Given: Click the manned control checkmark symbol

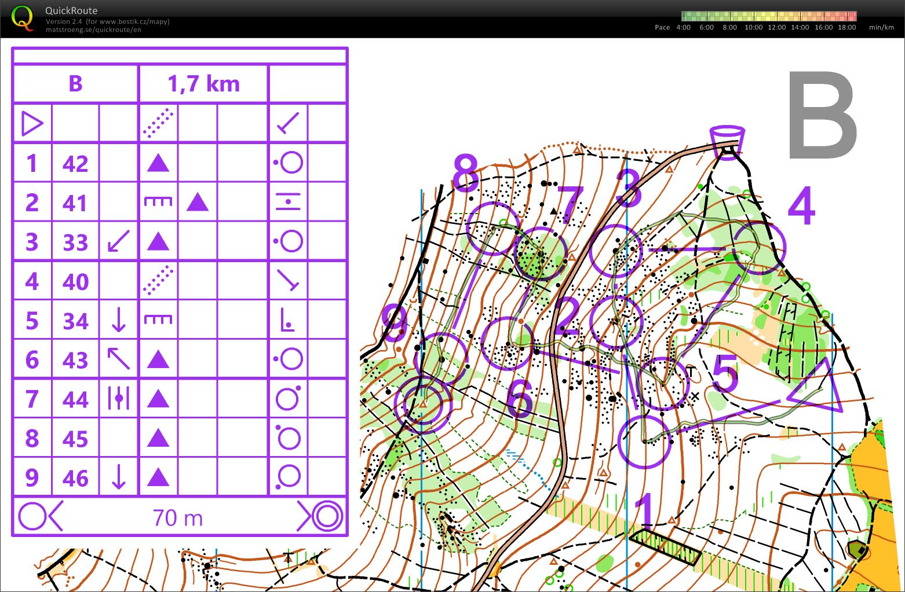Looking at the screenshot, I should pyautogui.click(x=287, y=123).
